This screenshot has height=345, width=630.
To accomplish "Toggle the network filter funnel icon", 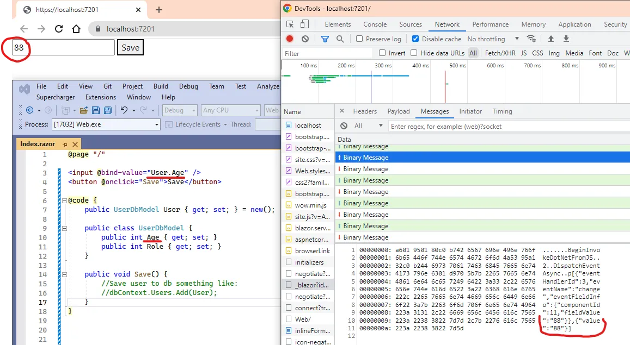I will click(x=325, y=39).
